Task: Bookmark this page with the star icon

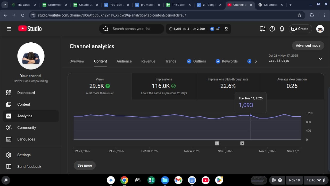Action: (300, 15)
